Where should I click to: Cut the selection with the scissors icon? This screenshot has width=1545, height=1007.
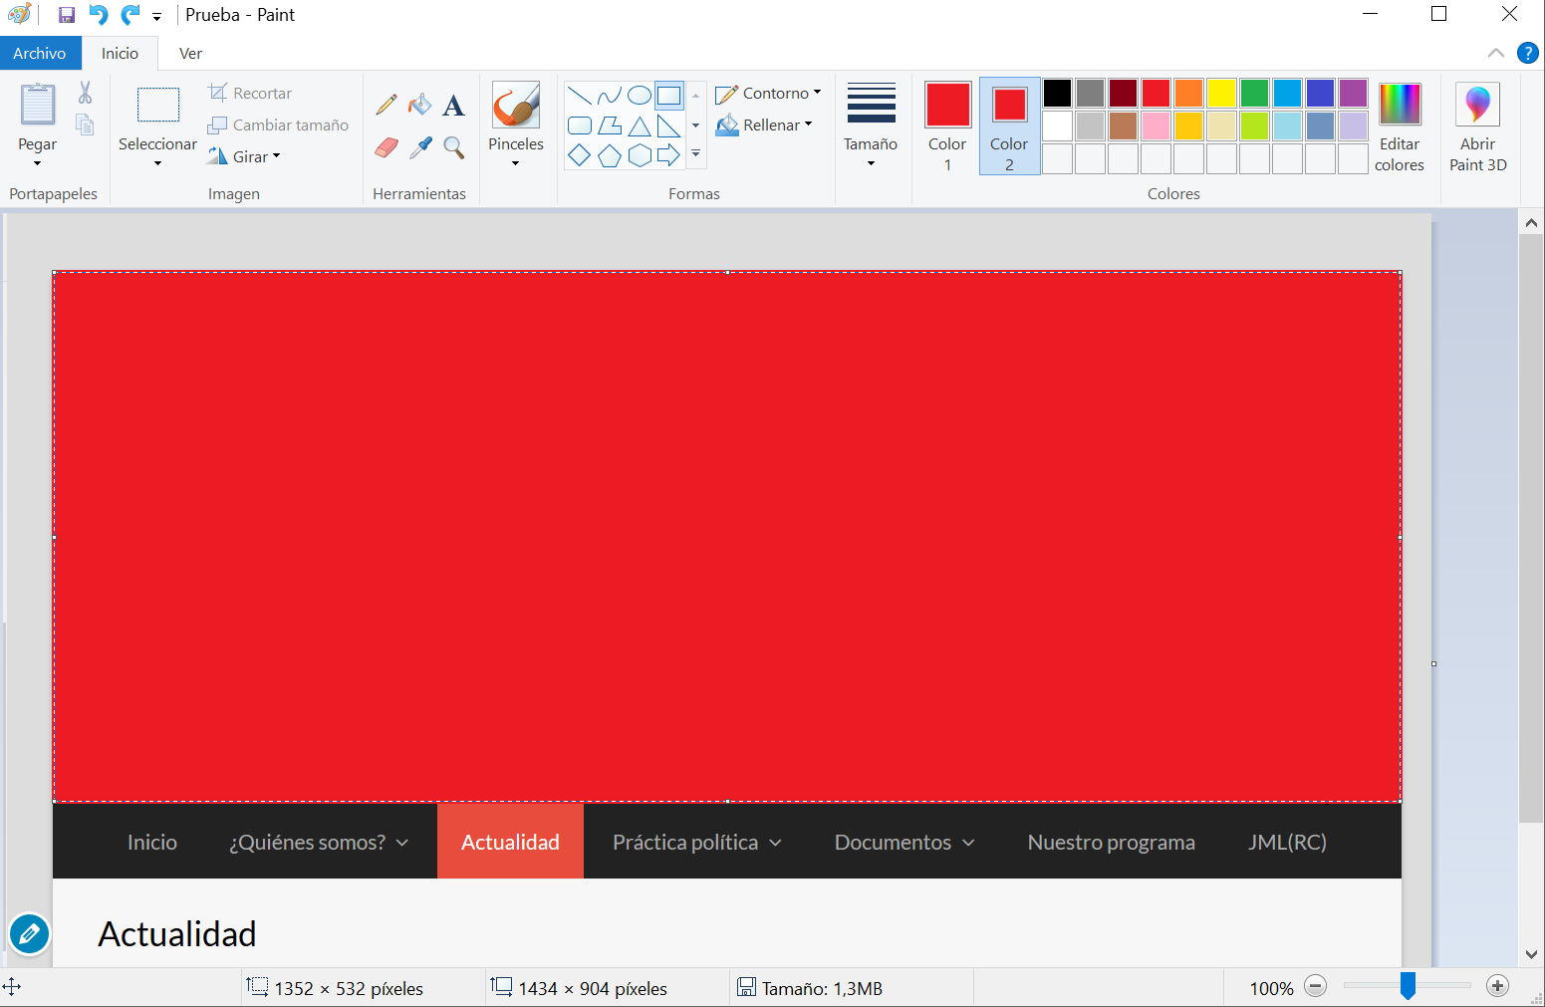point(85,93)
